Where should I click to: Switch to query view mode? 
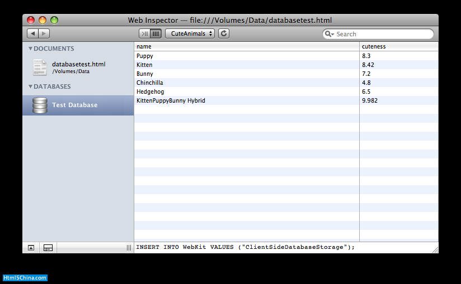coord(144,34)
